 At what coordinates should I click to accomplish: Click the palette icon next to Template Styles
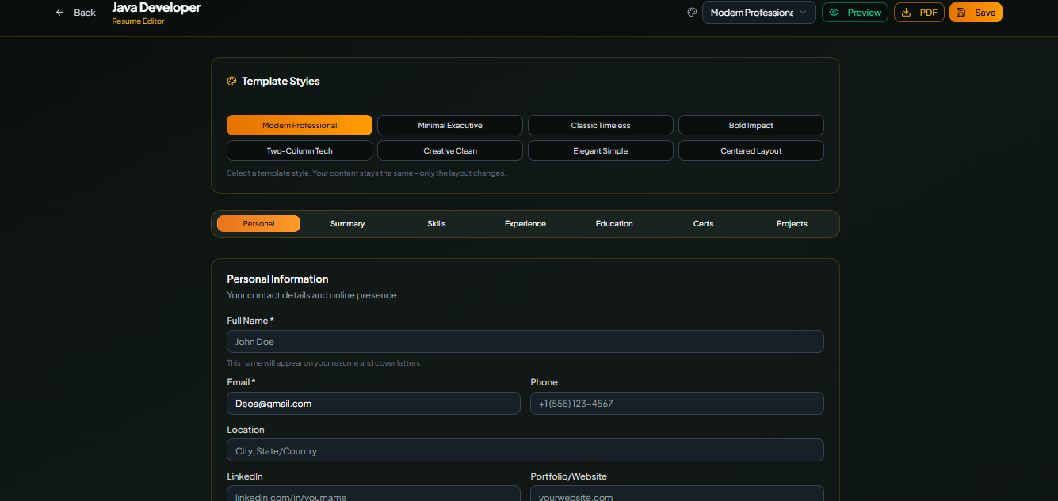point(232,82)
